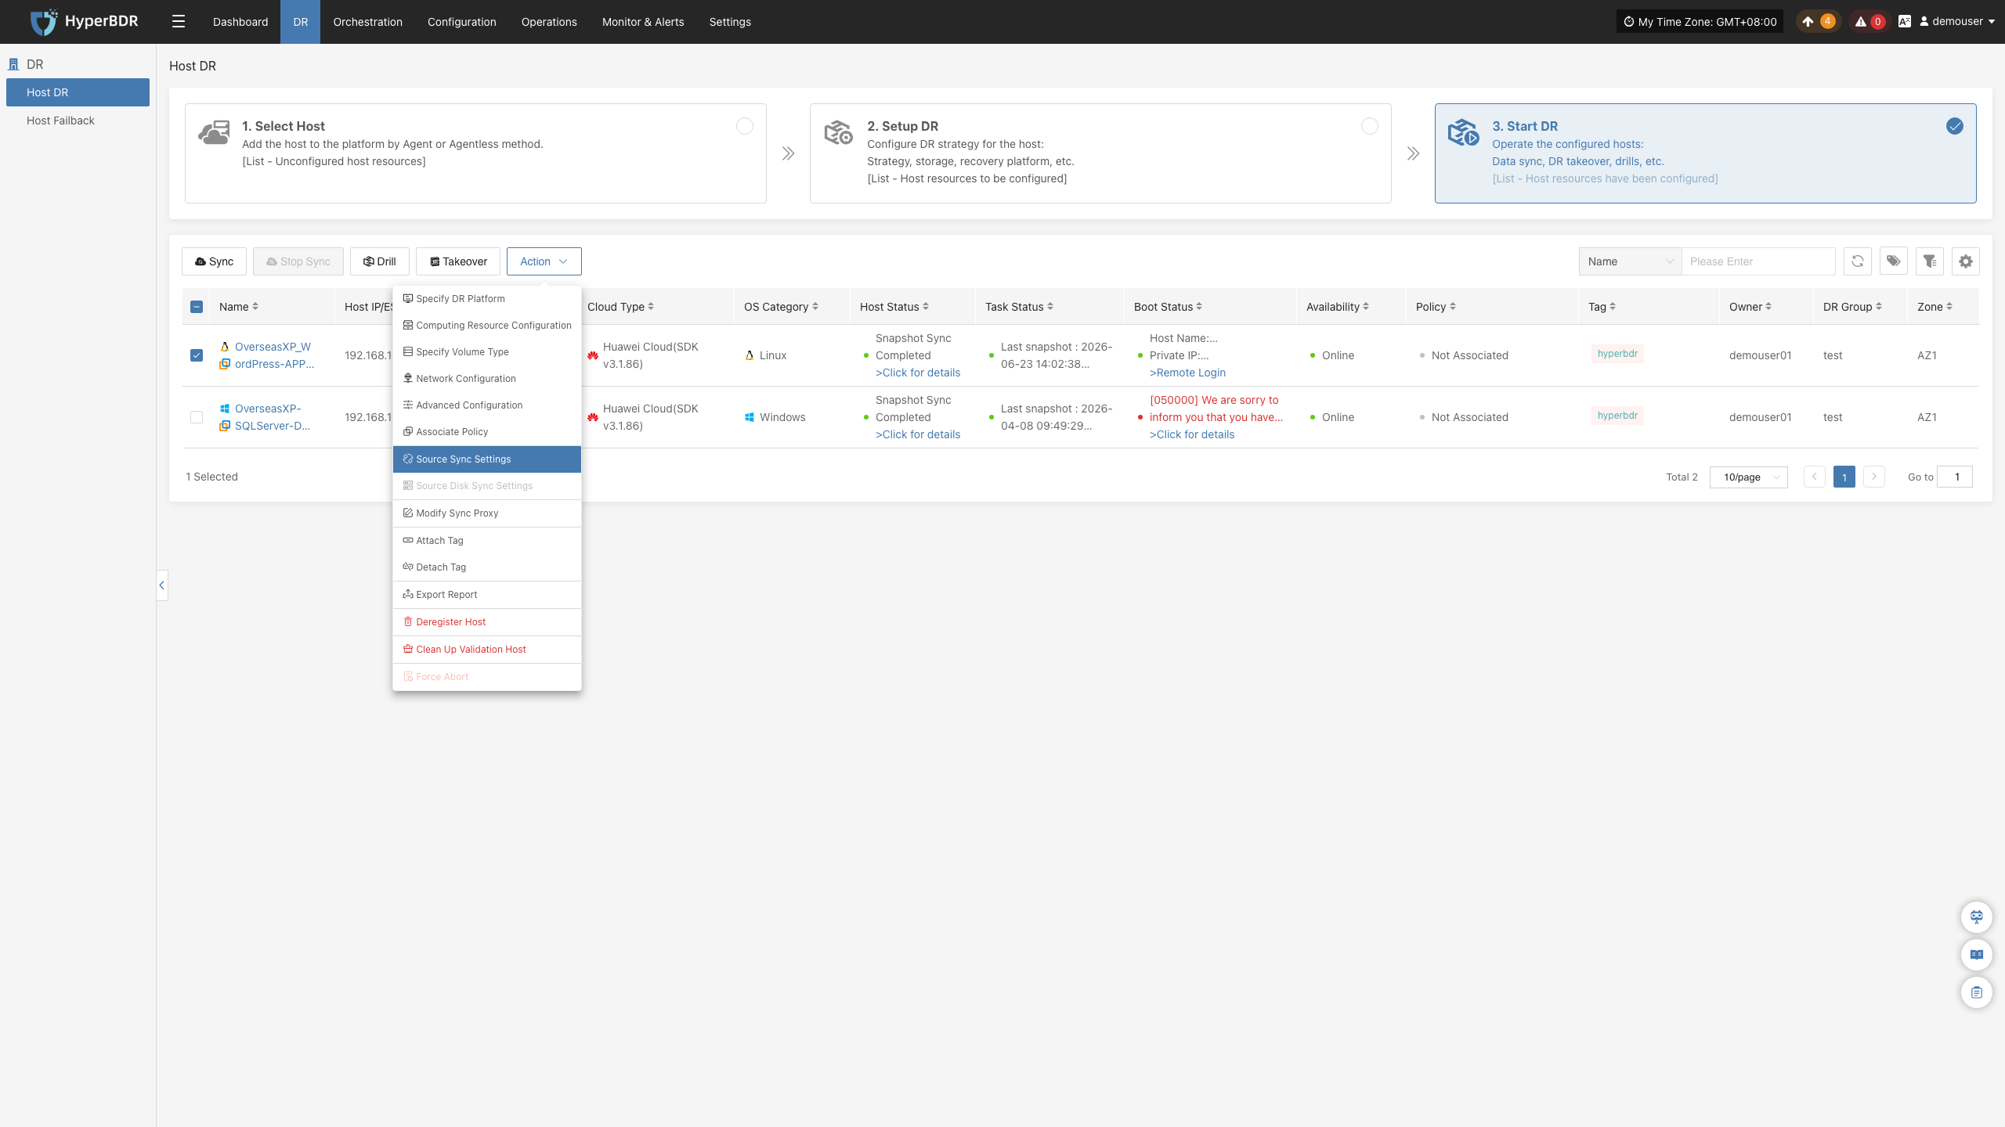Uncheck the OverseasXP_WordPress-APP row checkbox

tap(197, 355)
